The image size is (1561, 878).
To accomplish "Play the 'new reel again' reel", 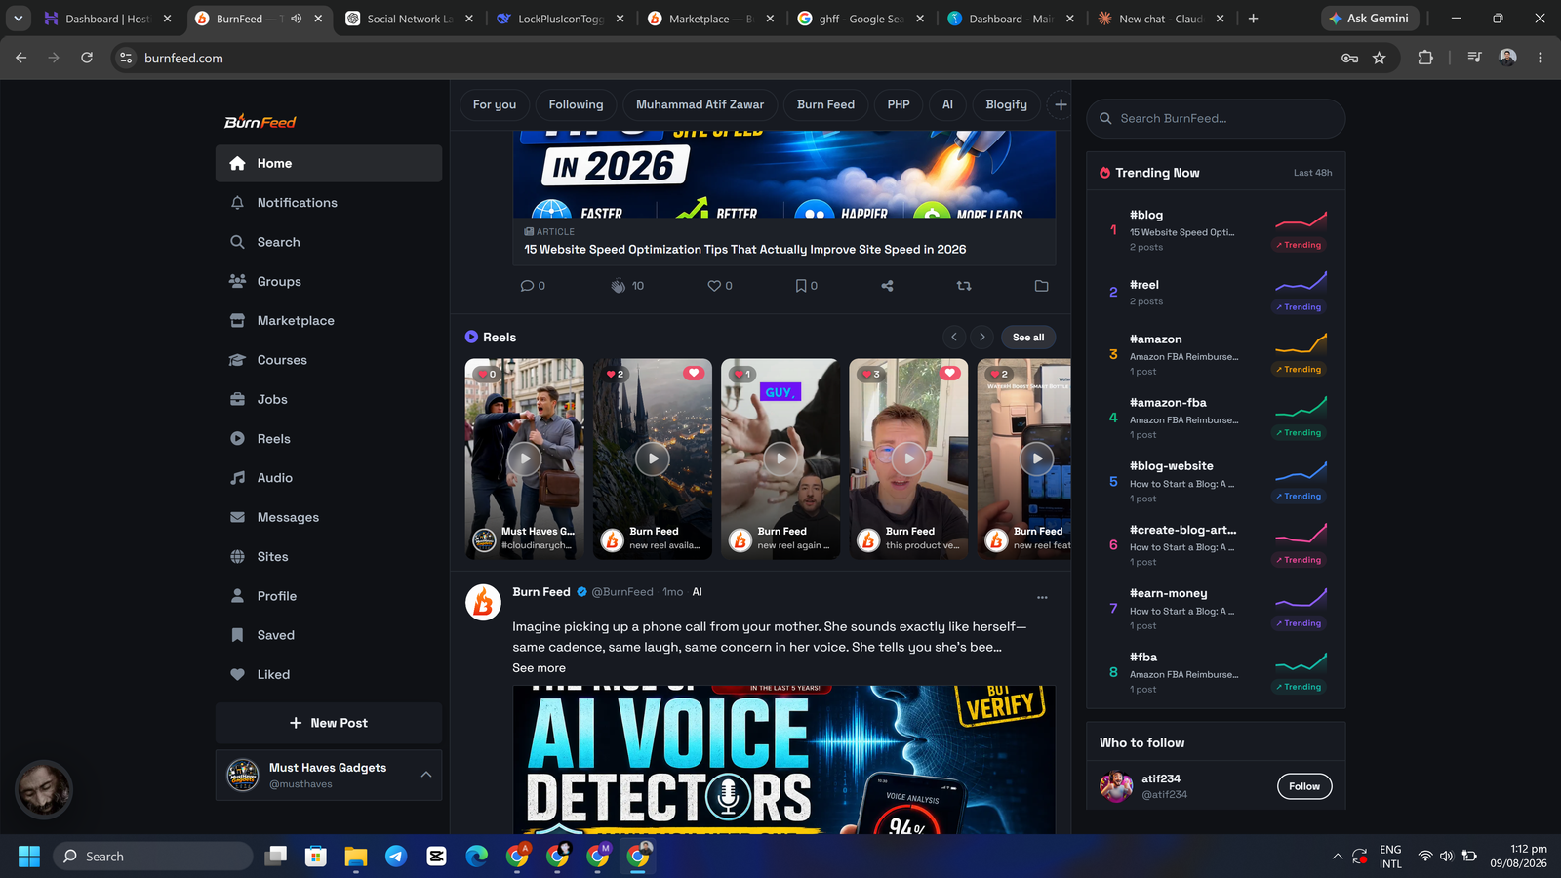I will click(x=780, y=459).
